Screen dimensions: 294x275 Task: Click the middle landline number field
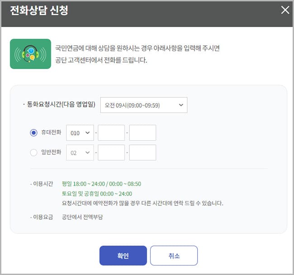(111, 152)
